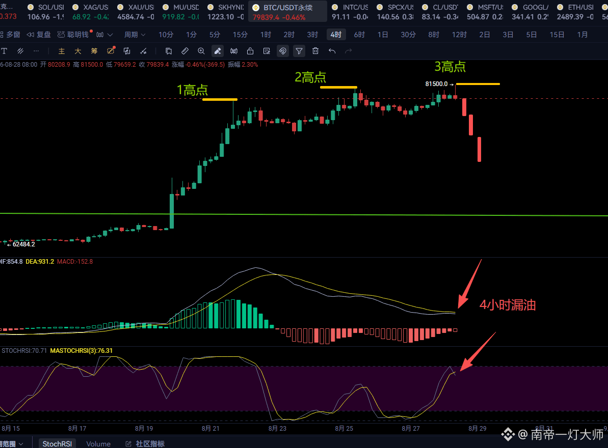Expand the date range dropdown at bottom-left
This screenshot has height=448, width=608.
click(x=12, y=444)
